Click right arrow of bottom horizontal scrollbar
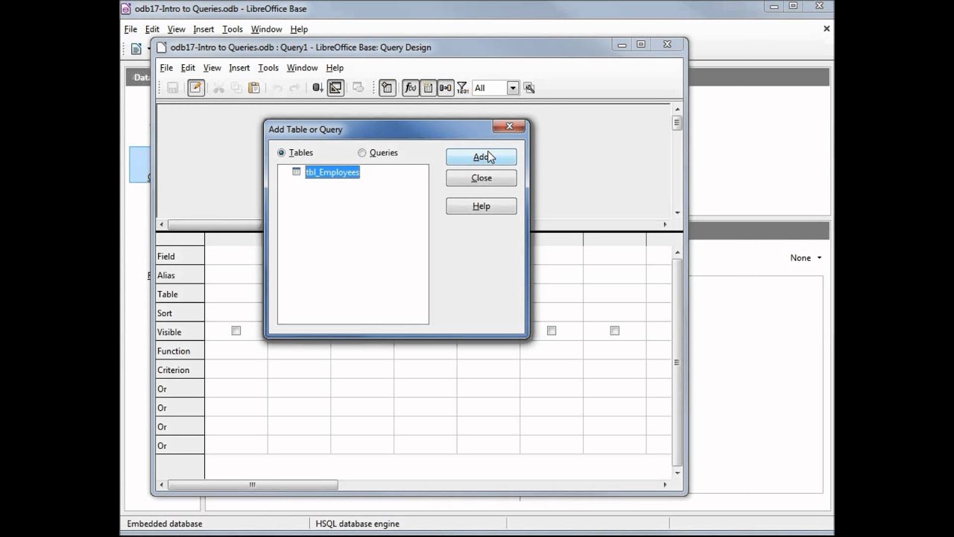The image size is (954, 537). (x=665, y=484)
